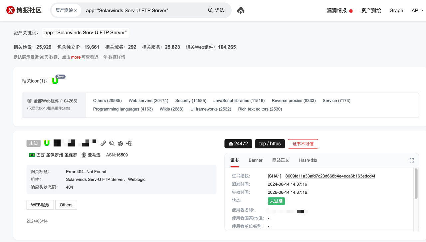
Task: Expand the API dropdown menu
Action: pyautogui.click(x=417, y=10)
